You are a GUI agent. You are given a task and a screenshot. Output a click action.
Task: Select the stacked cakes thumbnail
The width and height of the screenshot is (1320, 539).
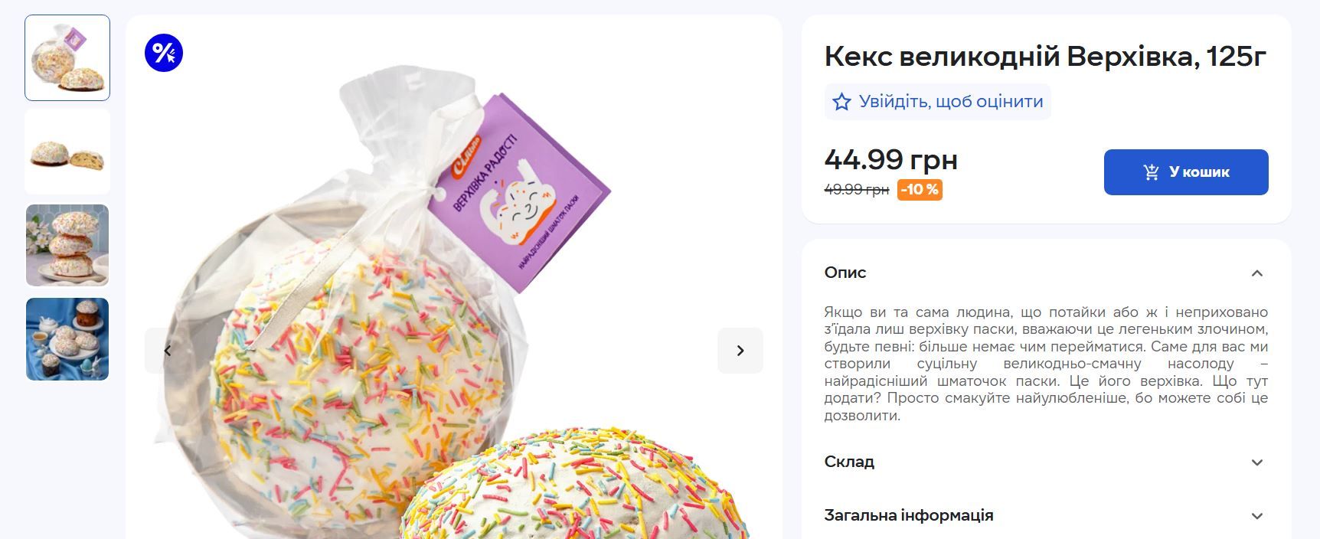pos(67,245)
